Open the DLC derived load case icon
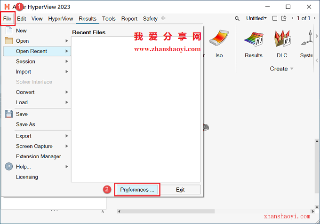The width and height of the screenshot is (320, 224). pyautogui.click(x=282, y=39)
